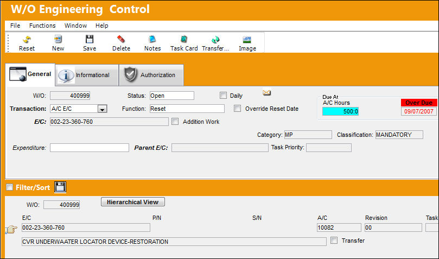
Task: Click the Hierarchical View button
Action: pyautogui.click(x=133, y=202)
